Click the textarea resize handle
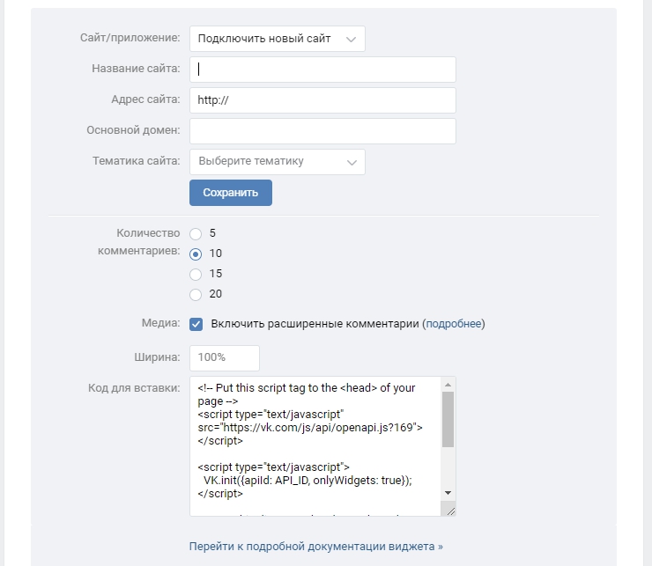The width and height of the screenshot is (652, 566). (451, 511)
